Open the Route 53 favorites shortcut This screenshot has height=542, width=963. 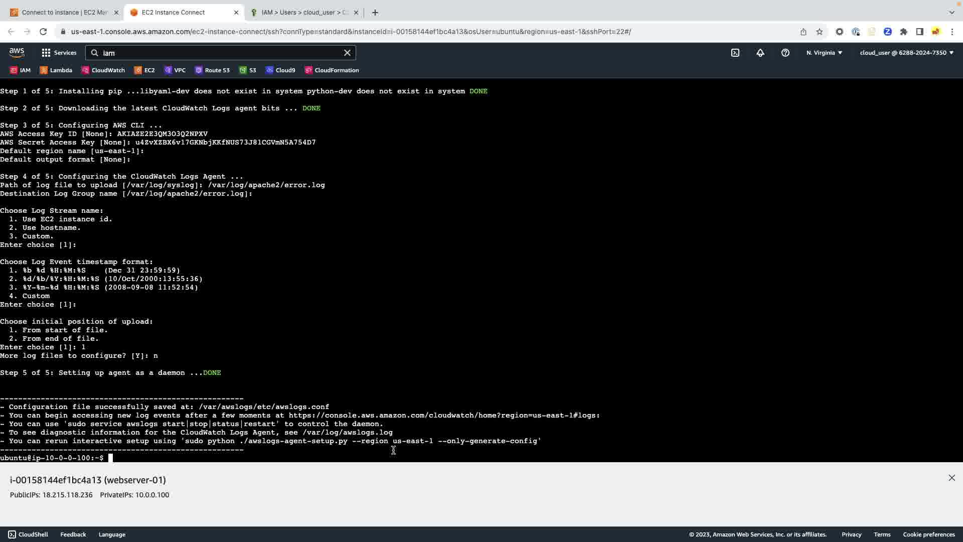coord(212,70)
